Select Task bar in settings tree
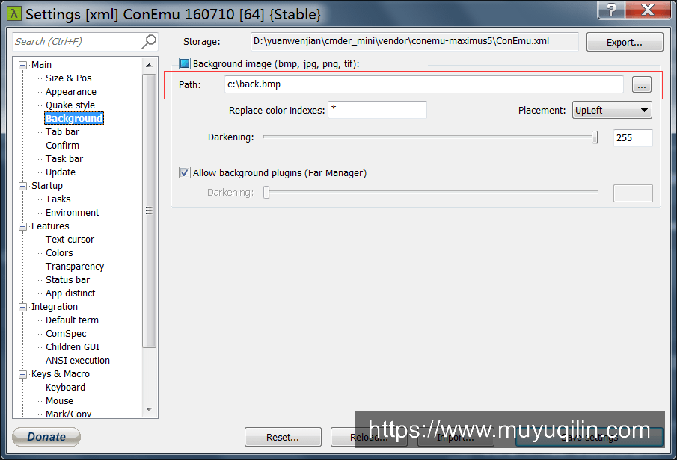Screen dimensions: 677x460 [64, 158]
